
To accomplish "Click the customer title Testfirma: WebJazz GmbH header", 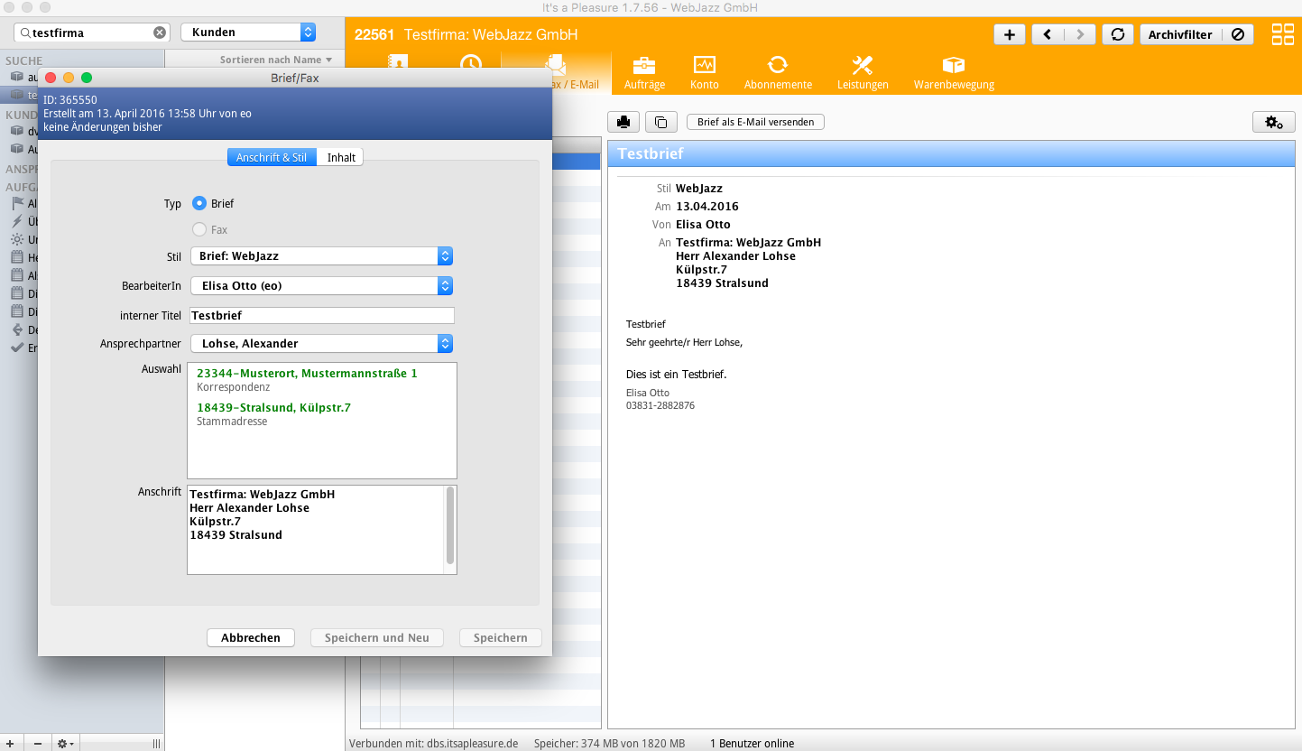I will coord(491,34).
